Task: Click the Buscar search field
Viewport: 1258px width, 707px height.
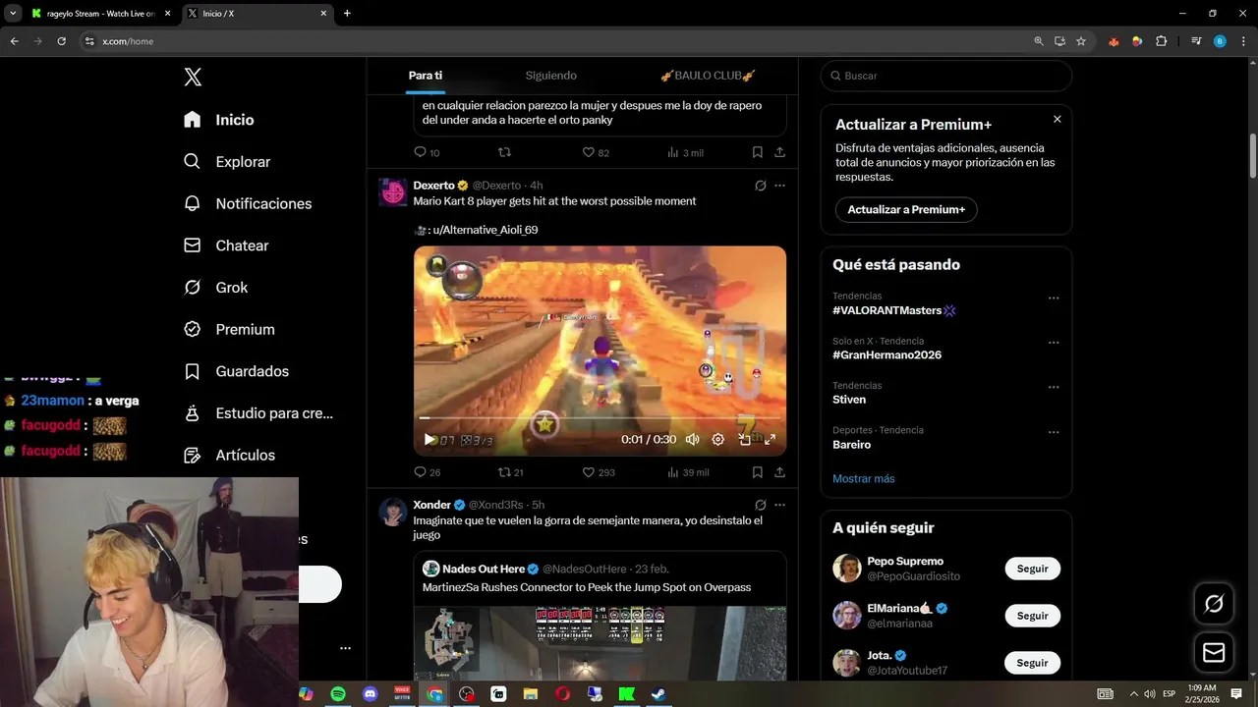Action: click(x=946, y=76)
